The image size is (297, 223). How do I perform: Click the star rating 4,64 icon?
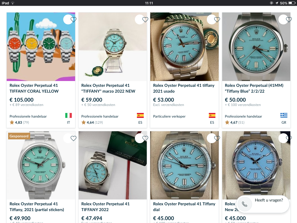[x=84, y=123]
